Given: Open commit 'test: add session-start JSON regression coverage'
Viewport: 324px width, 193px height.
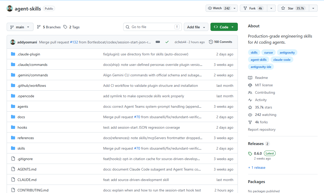Looking at the screenshot, I should pos(141,127).
